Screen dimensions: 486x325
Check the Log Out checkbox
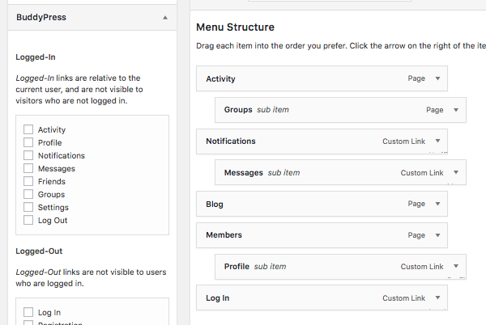pyautogui.click(x=28, y=220)
